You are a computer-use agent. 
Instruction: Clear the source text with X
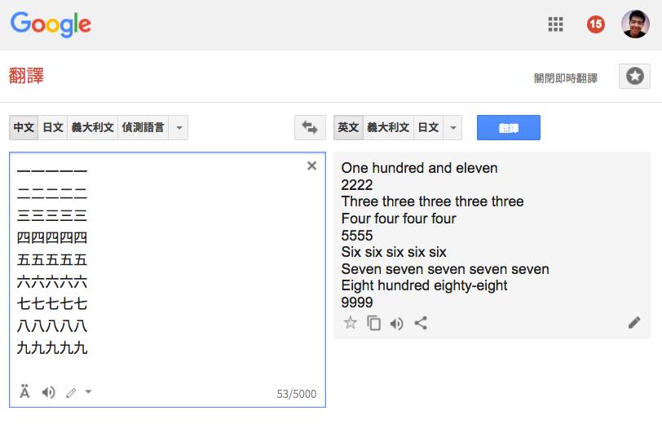[311, 166]
